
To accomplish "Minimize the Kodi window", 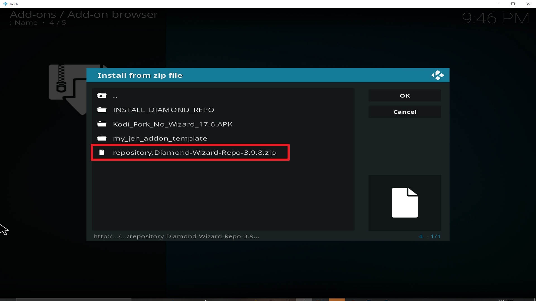I will pyautogui.click(x=498, y=4).
